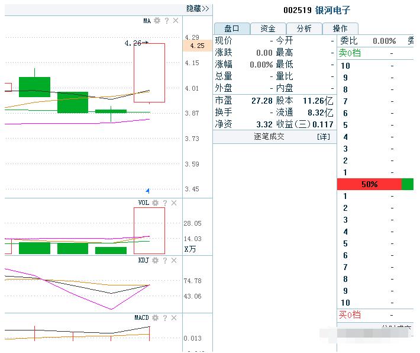The width and height of the screenshot is (420, 353).
Task: Click the 4.25 price label on axis
Action: tap(198, 46)
